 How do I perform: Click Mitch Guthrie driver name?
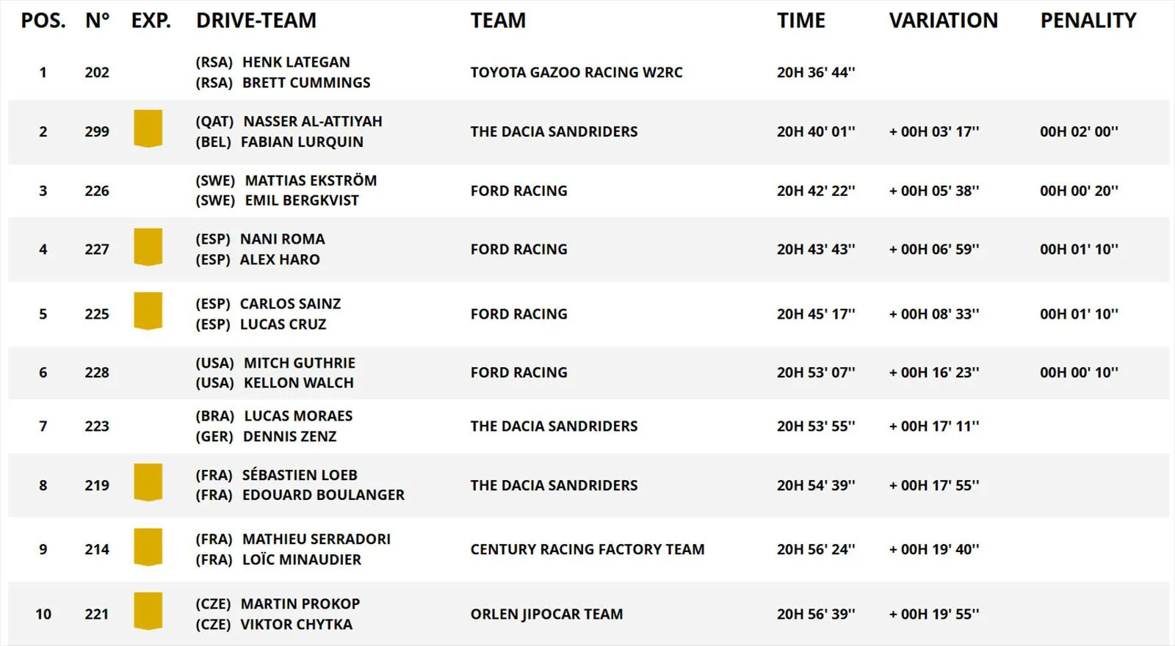300,363
